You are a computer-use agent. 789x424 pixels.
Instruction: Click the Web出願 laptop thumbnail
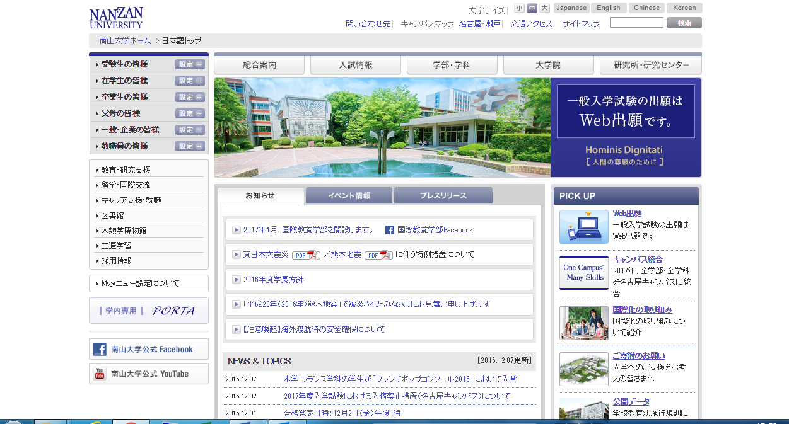click(584, 227)
